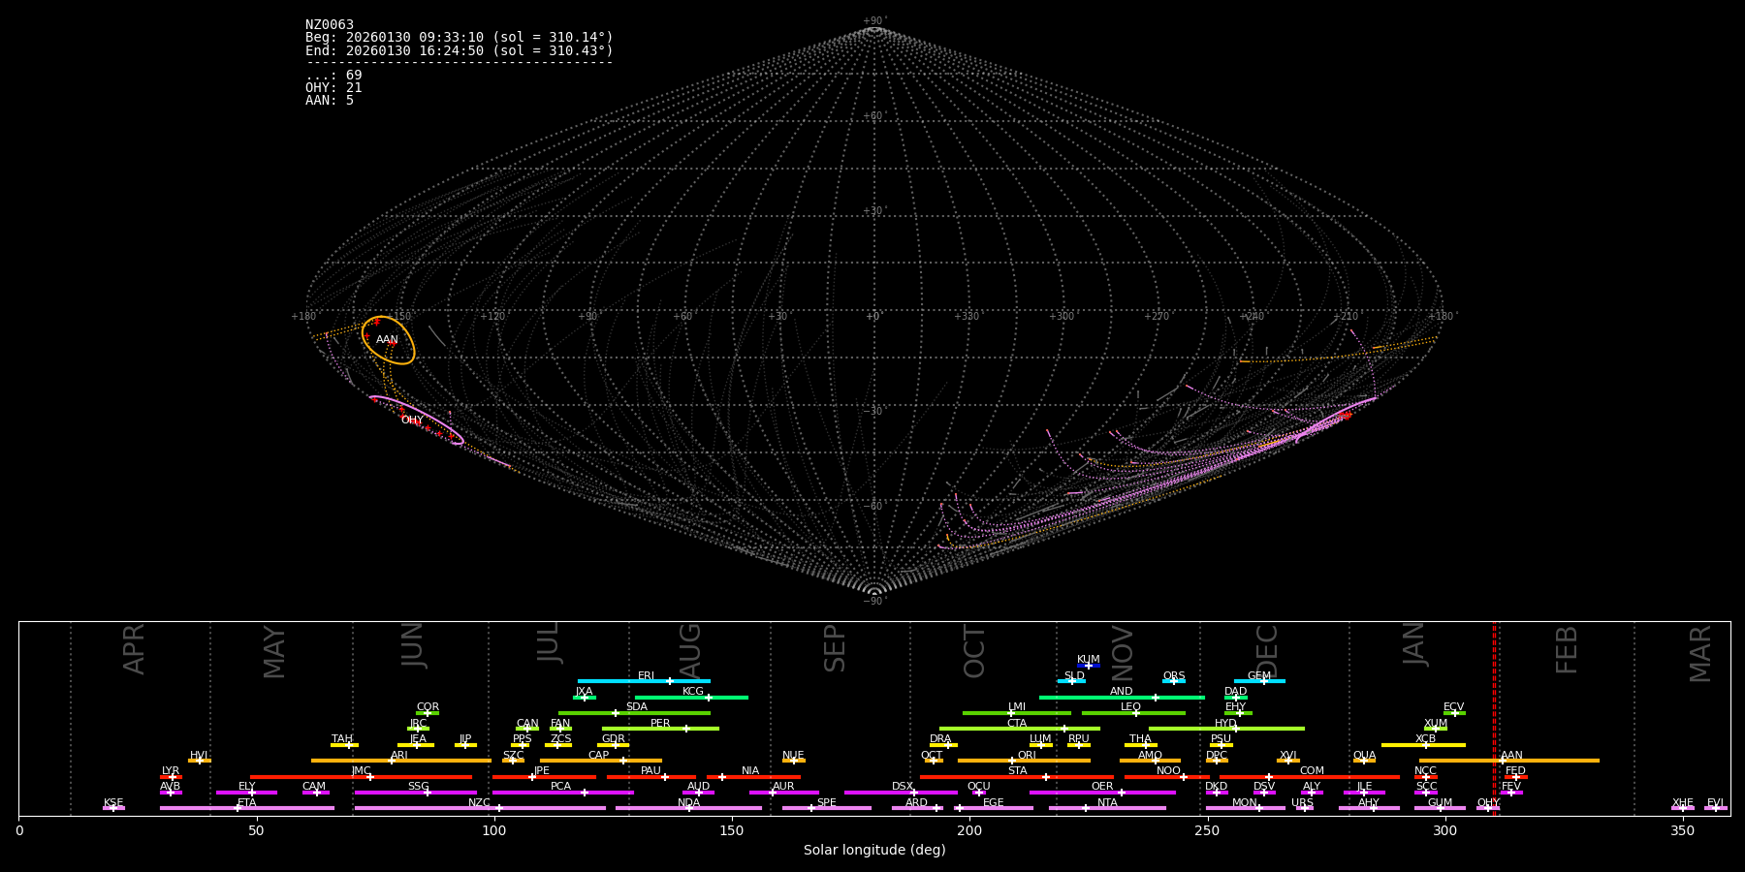Select the QUA shower bar
Viewport: 1745px width, 872px height.
[1364, 761]
